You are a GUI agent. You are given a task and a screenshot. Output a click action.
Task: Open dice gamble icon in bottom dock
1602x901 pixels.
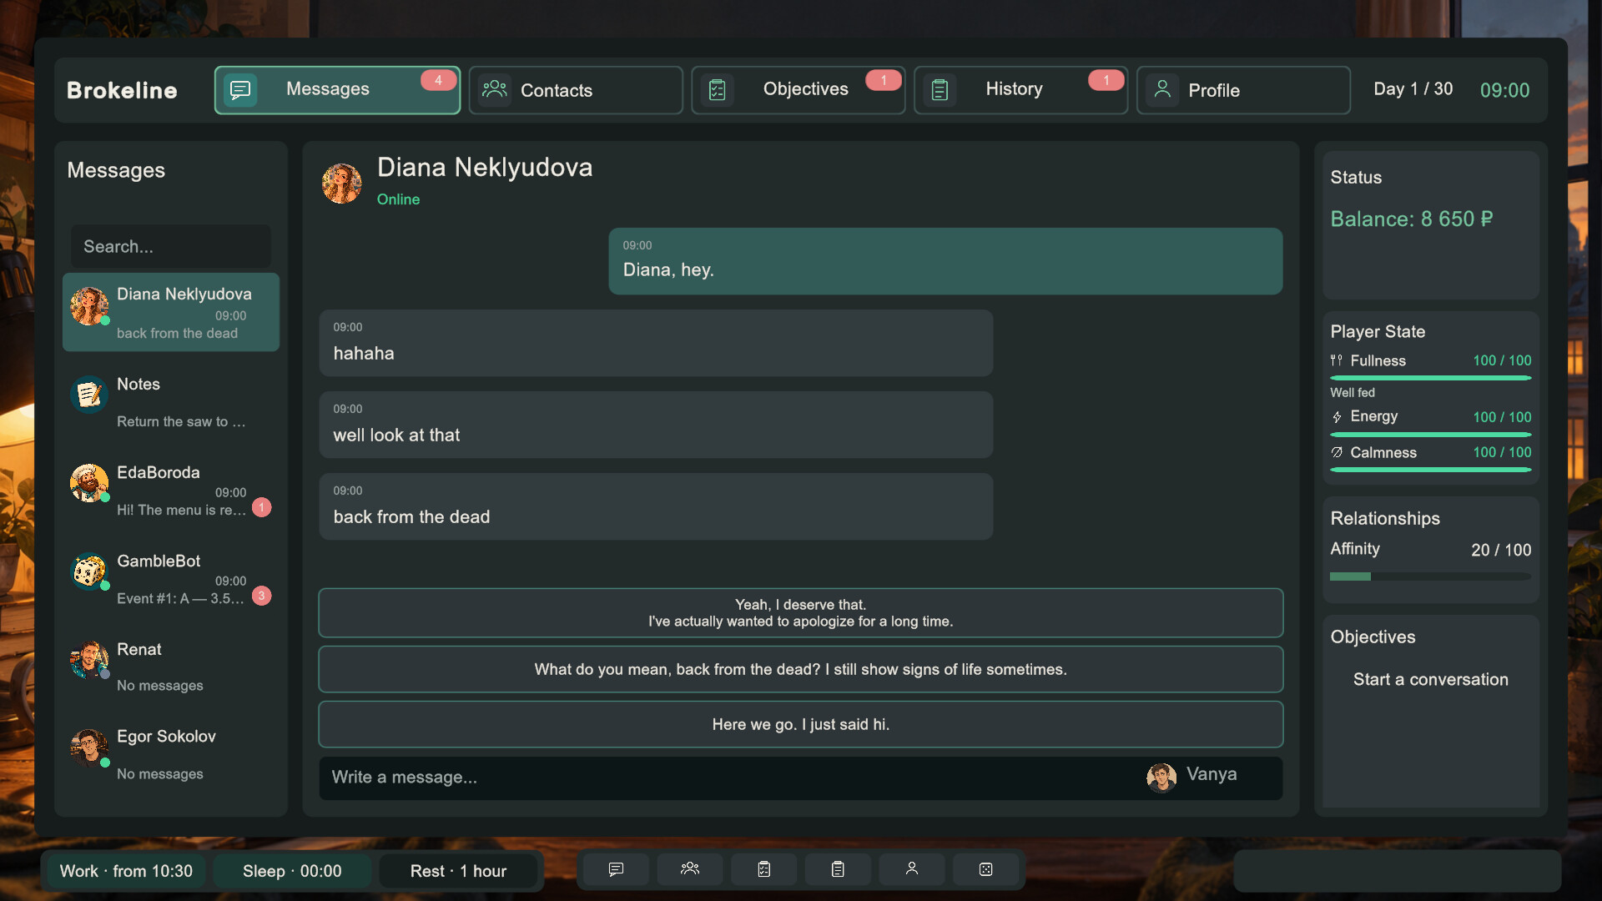pos(985,869)
